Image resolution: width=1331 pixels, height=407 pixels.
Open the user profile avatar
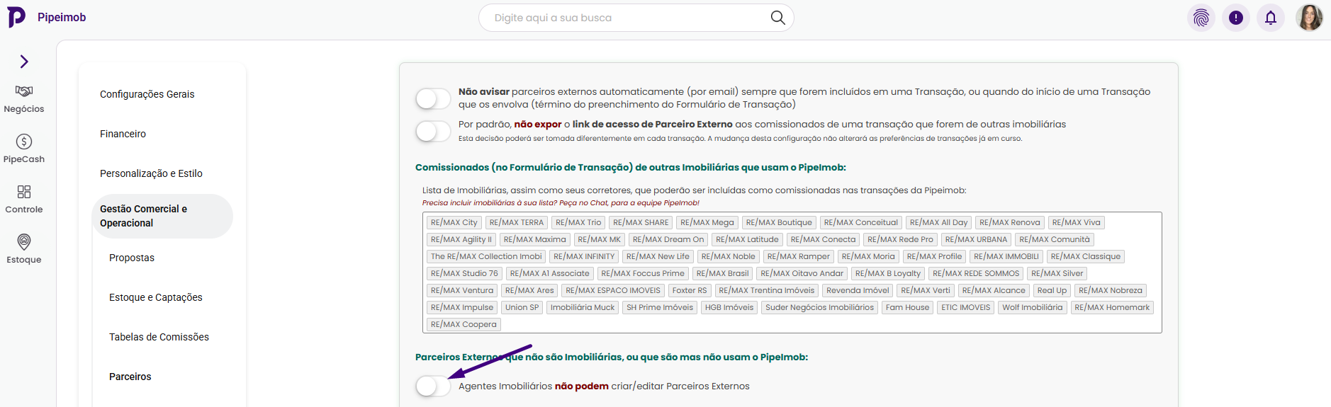1309,18
